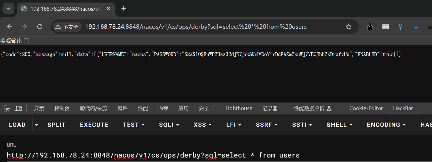The width and height of the screenshot is (432, 162).
Task: Click the LOAD button in HackBar
Action: (x=17, y=125)
